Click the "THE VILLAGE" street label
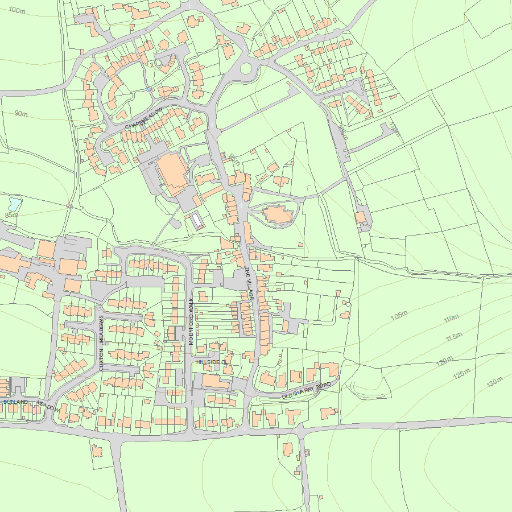The width and height of the screenshot is (512, 512). pos(249,283)
